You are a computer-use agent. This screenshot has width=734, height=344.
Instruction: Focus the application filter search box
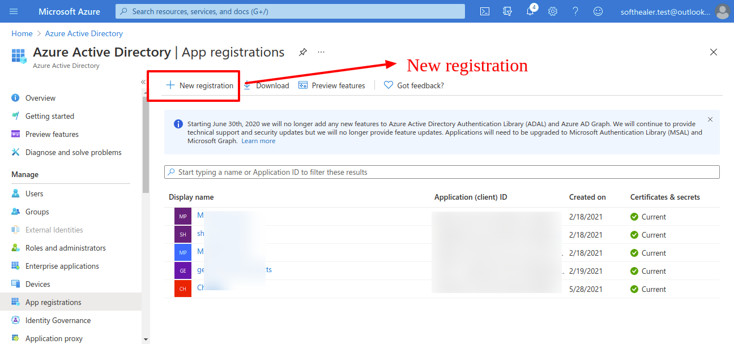click(442, 172)
